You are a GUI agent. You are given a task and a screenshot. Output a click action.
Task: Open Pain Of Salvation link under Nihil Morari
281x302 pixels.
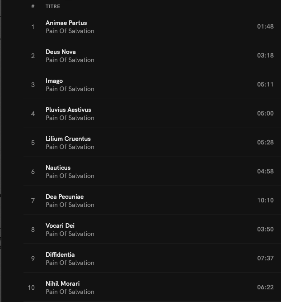tap(70, 292)
